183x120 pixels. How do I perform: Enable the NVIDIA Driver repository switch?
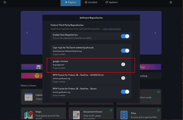123,78
